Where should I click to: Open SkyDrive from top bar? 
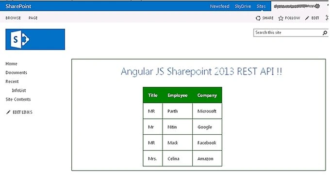(243, 6)
